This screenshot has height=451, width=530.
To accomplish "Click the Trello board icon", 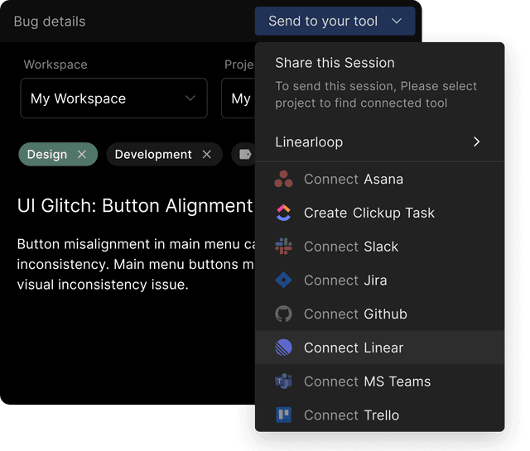I will pos(283,415).
